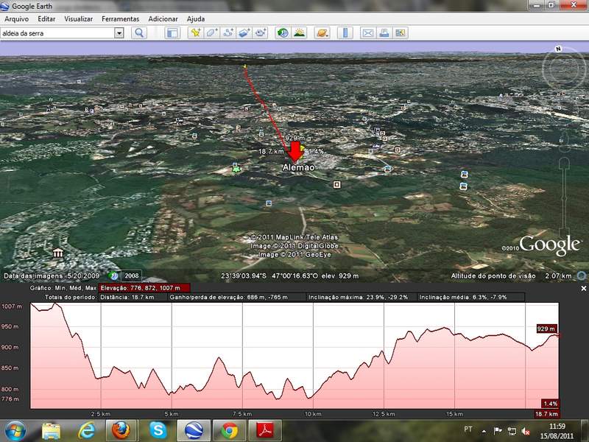Viewport: 589px width, 442px height.
Task: Open the Arquivo menu
Action: pos(16,19)
